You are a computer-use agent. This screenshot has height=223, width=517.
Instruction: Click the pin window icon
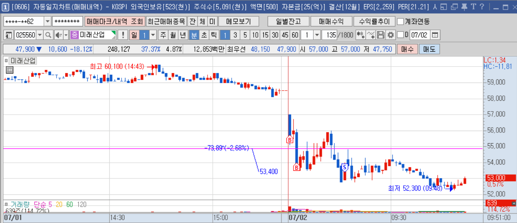464,7
